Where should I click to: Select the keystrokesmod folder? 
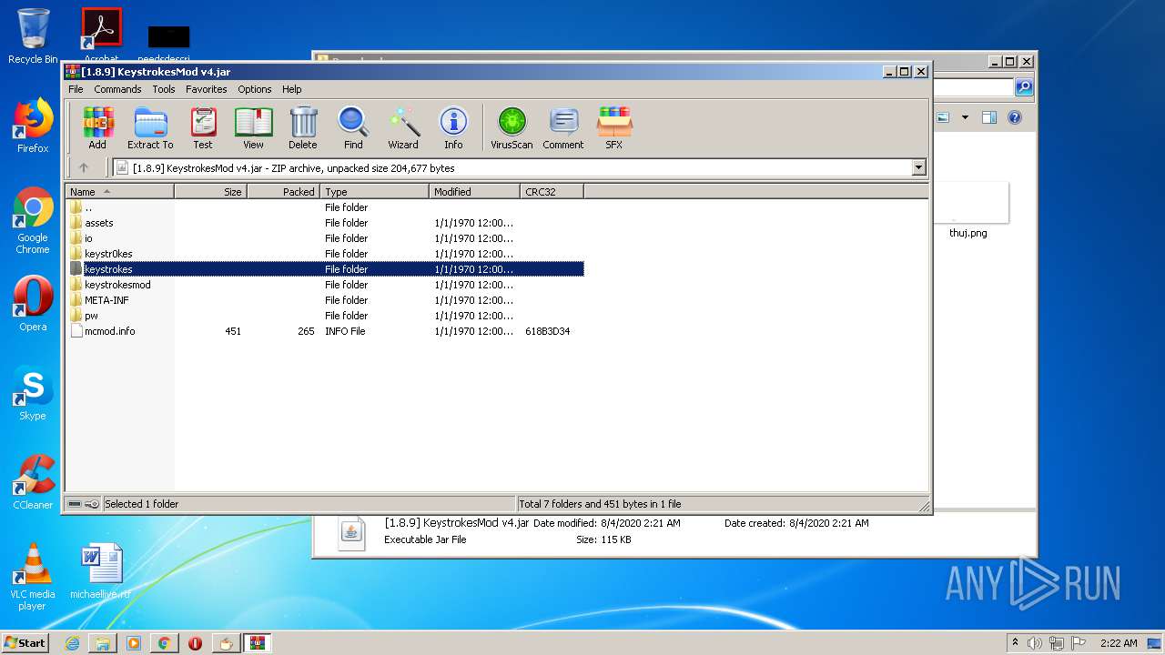point(326,285)
